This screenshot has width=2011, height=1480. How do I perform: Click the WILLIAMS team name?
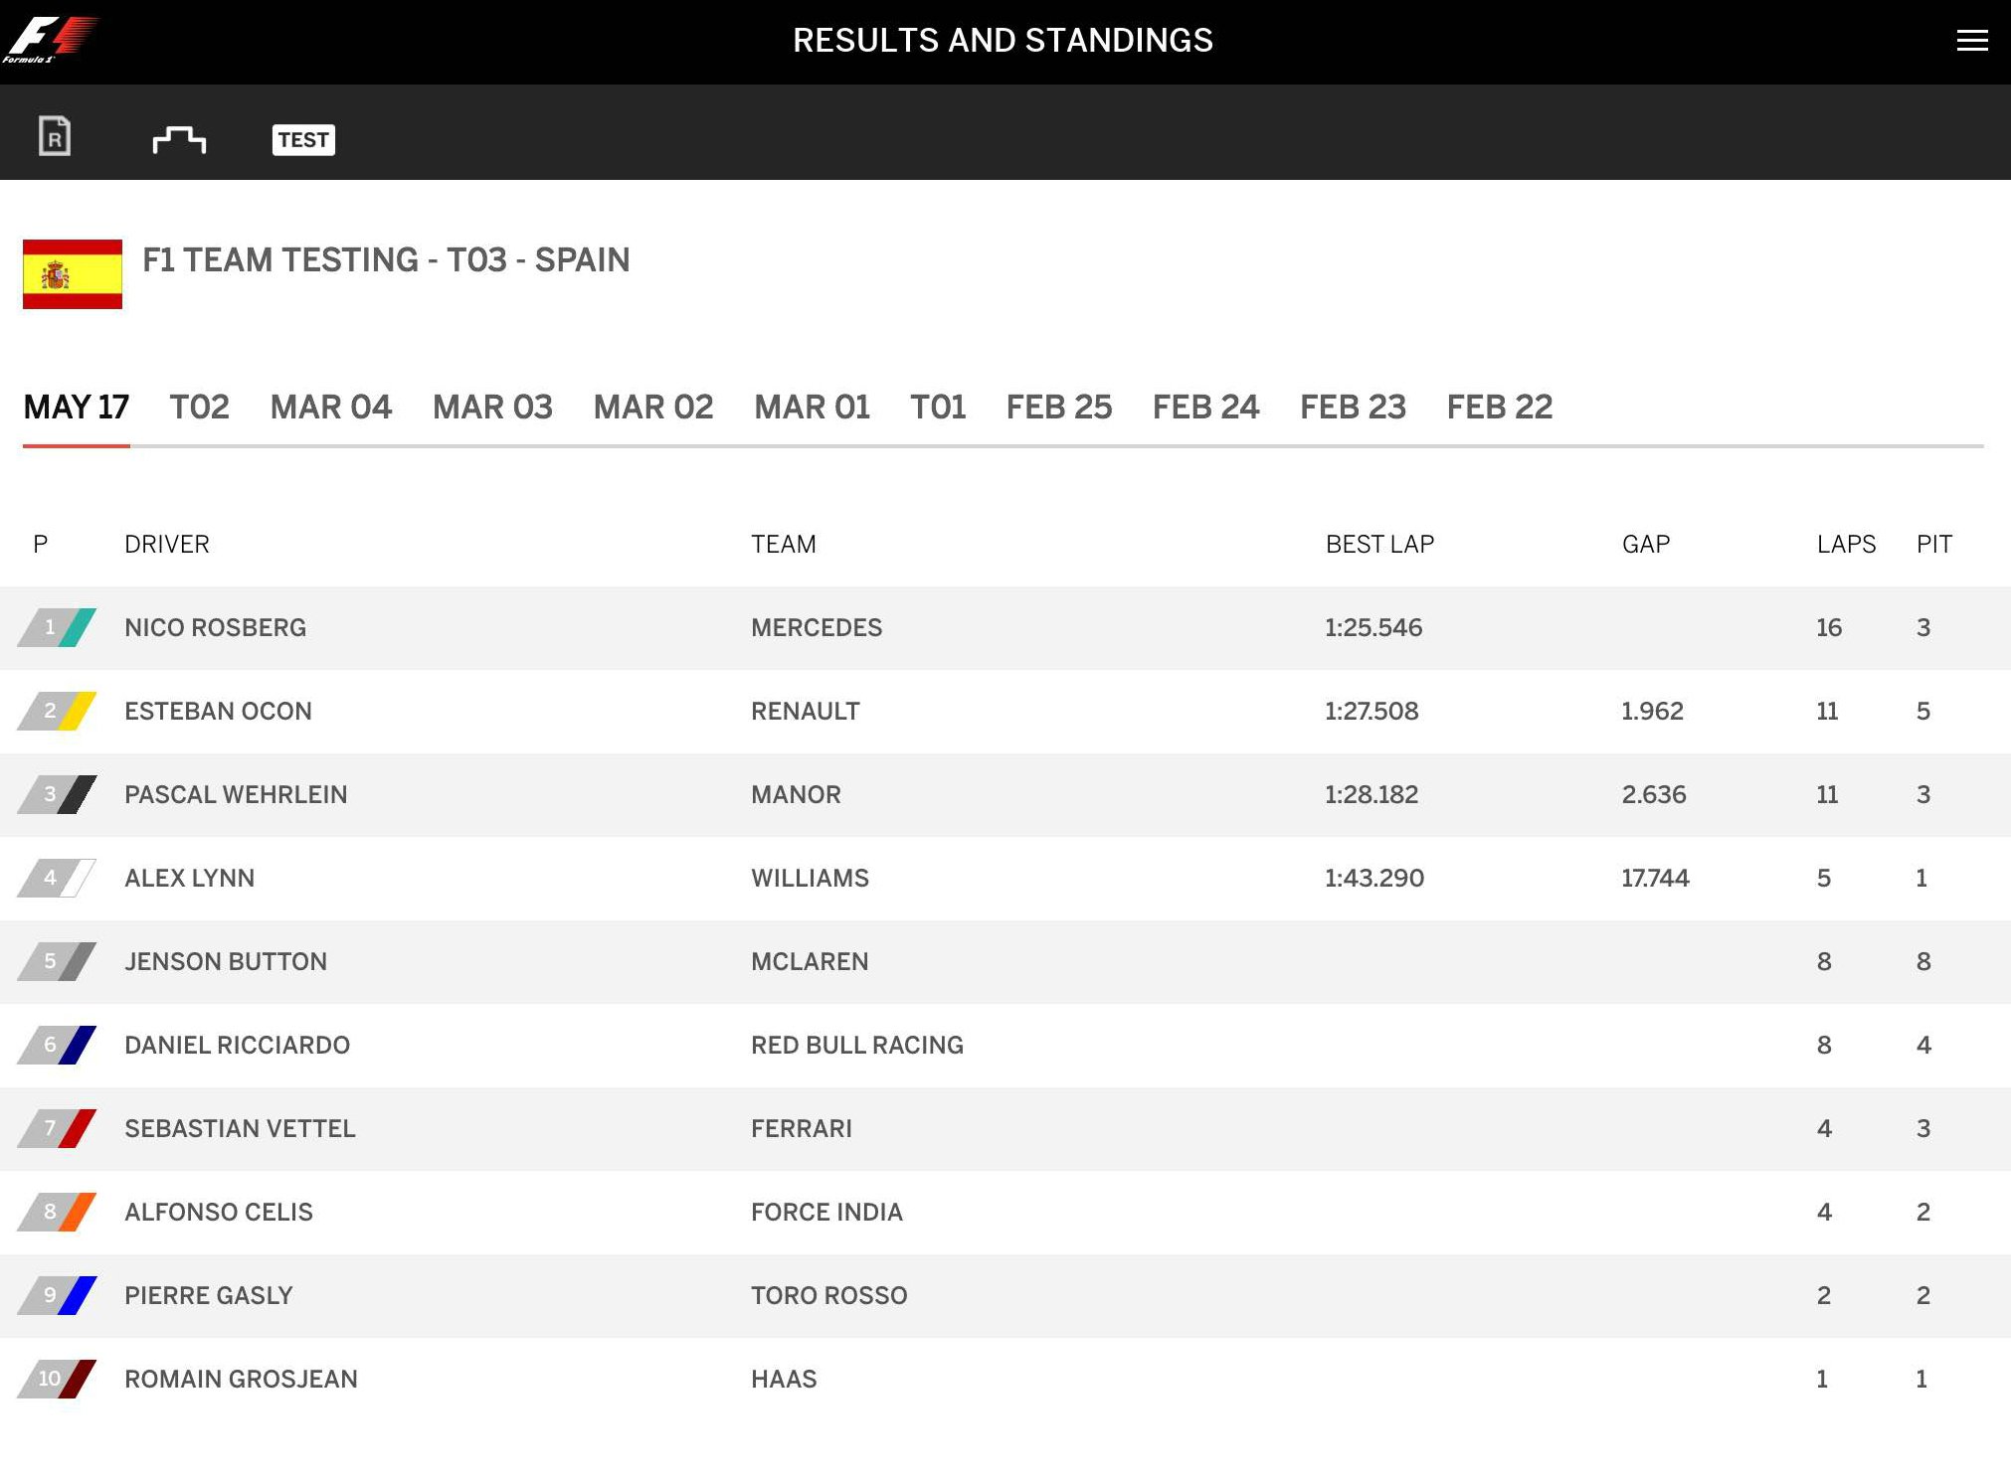click(x=810, y=879)
